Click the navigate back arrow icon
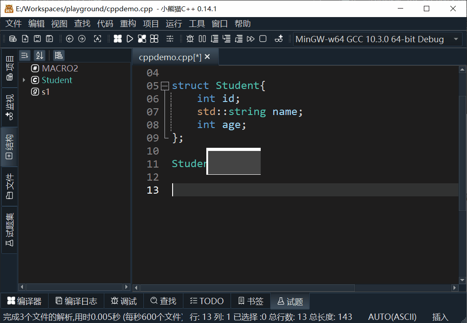Viewport: 467px width, 323px height. (x=69, y=39)
